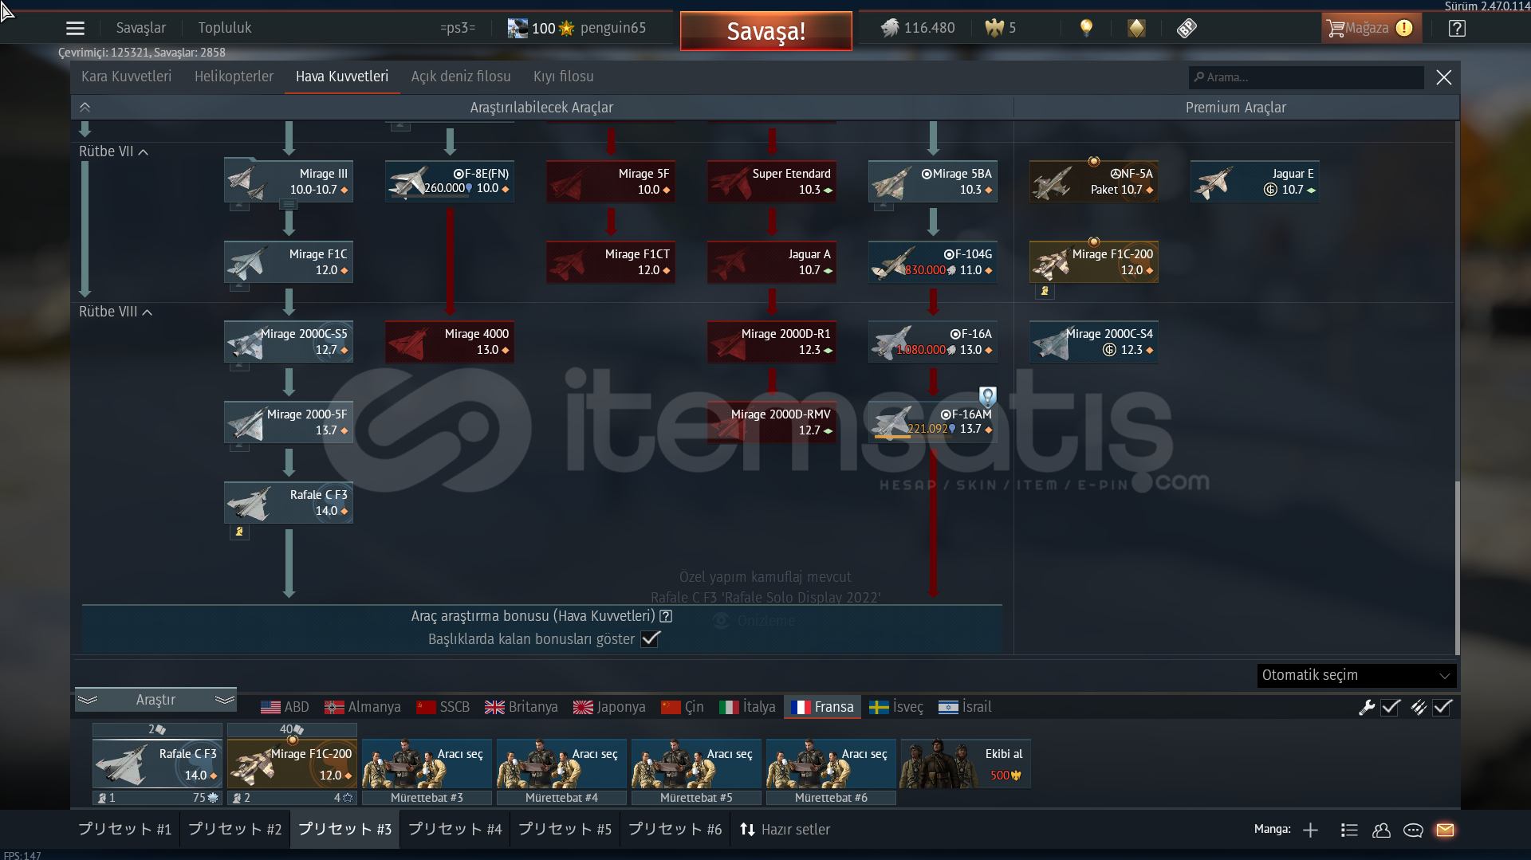Open the hamburger main menu
1531x860 pixels.
[75, 29]
